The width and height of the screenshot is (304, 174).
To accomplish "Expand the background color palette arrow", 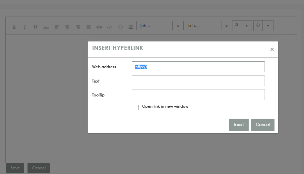I will (x=268, y=26).
